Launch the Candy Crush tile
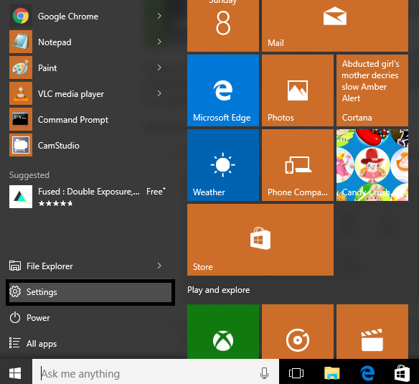The height and width of the screenshot is (384, 419). pyautogui.click(x=372, y=165)
